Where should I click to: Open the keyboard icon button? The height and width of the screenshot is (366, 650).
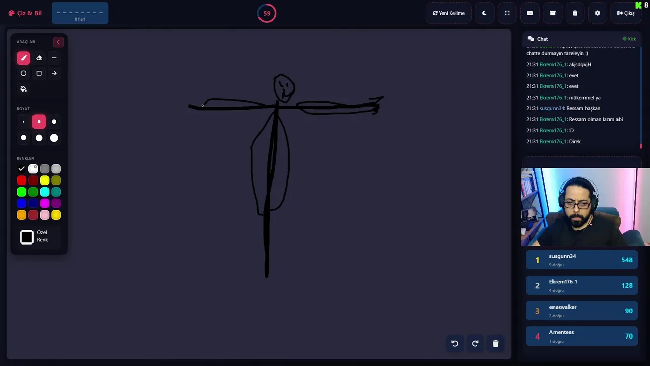(x=530, y=13)
